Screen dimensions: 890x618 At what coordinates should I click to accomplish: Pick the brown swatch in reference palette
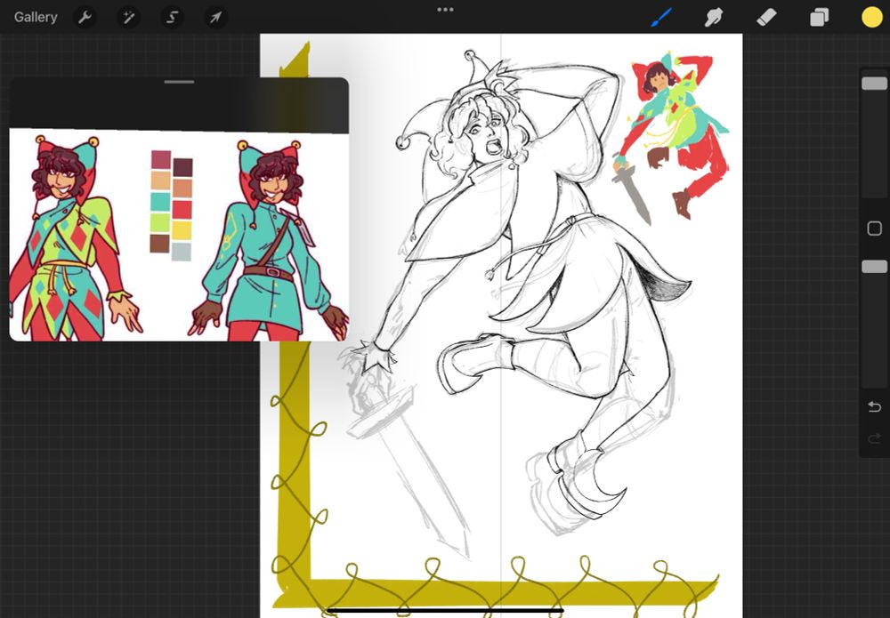pos(159,244)
